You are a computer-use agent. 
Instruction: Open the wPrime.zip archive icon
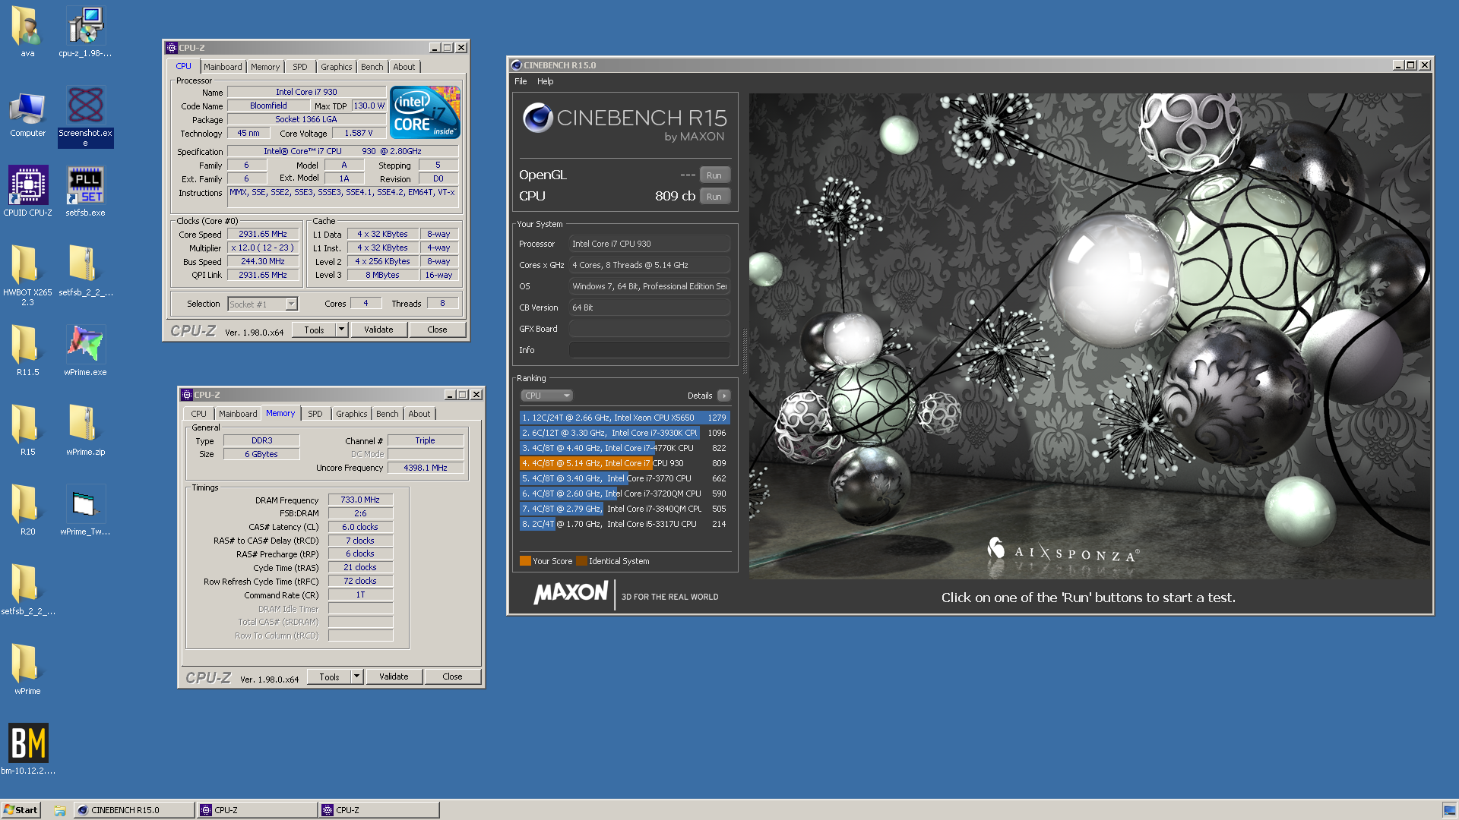[85, 429]
